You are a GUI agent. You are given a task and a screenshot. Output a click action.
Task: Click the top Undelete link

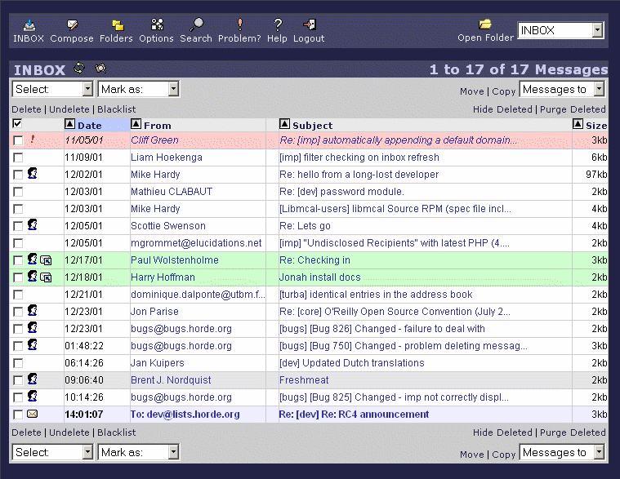tap(69, 109)
